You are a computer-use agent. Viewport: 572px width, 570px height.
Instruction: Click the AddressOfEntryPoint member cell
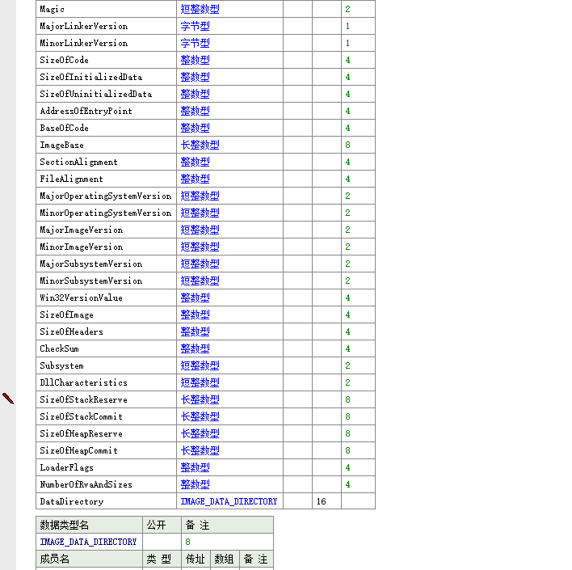(106, 111)
